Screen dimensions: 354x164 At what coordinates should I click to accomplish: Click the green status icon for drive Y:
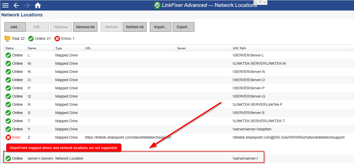click(x=8, y=129)
